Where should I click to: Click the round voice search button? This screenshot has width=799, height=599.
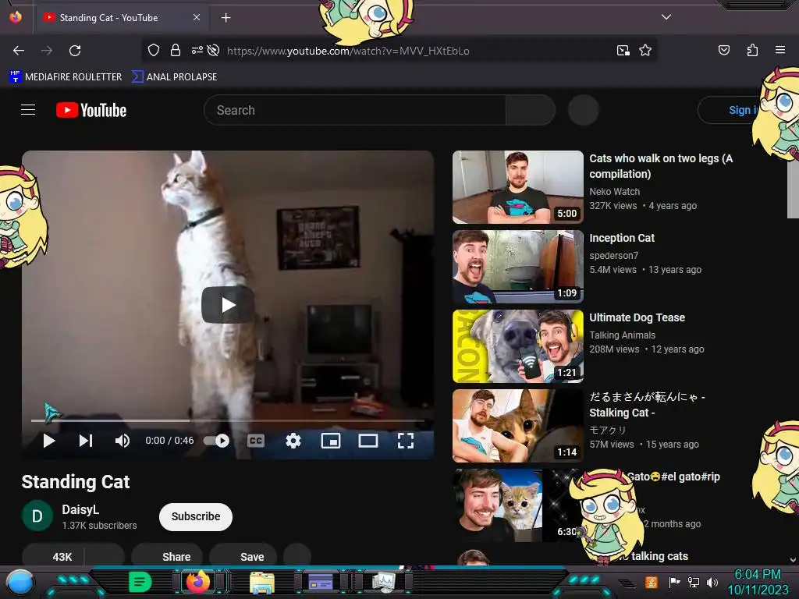(x=584, y=110)
